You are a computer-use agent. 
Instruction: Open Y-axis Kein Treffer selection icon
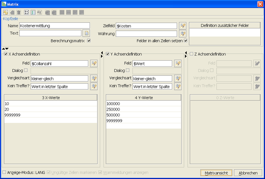178,86
